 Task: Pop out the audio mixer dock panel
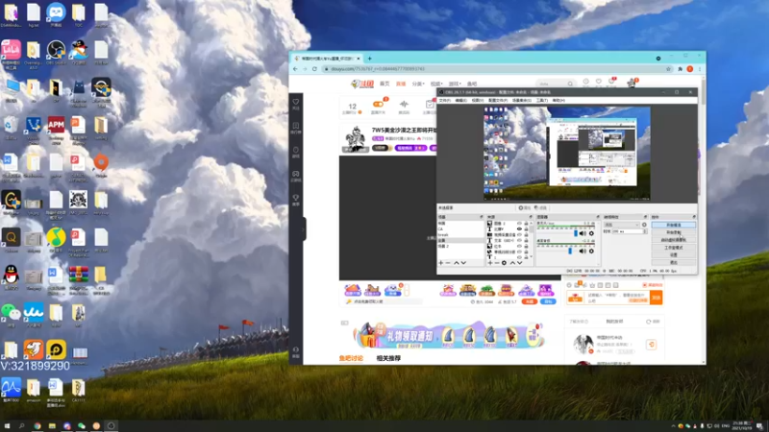pos(598,217)
